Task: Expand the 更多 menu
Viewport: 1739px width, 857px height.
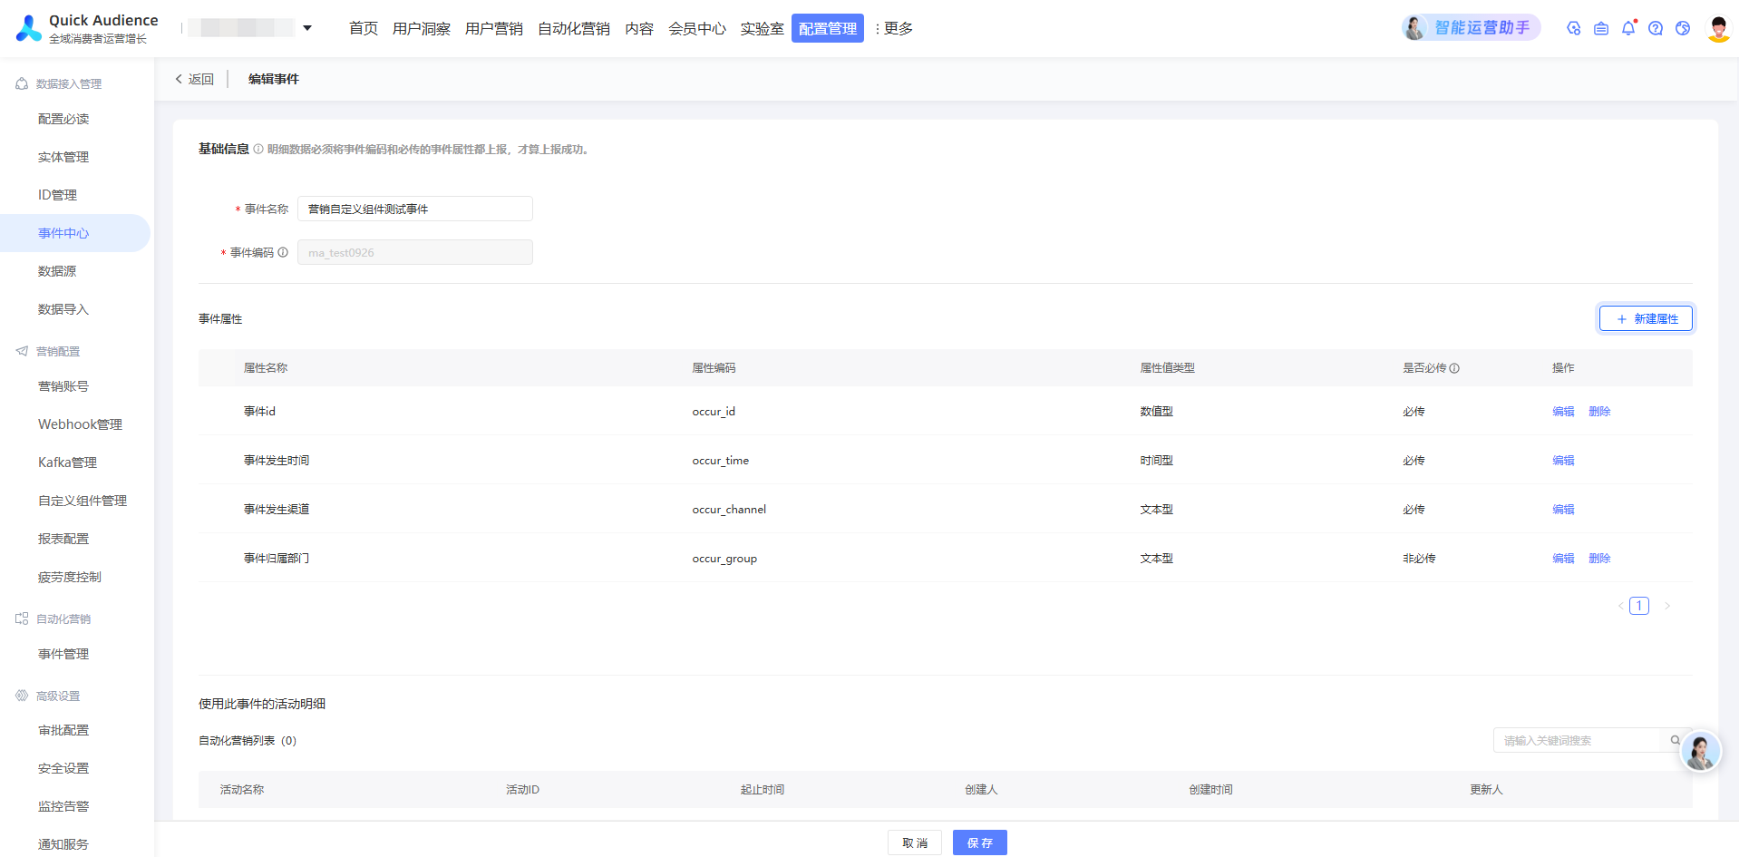Action: point(894,28)
